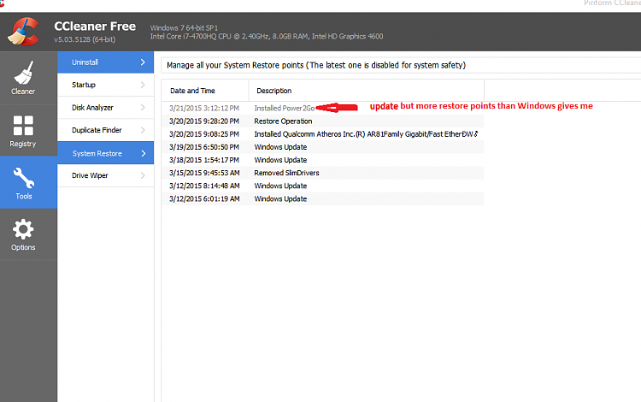Select the Installed Power2Go restore point
The height and width of the screenshot is (402, 641).
(x=322, y=108)
